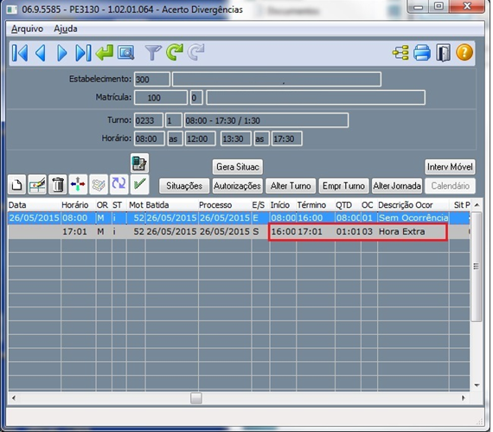Click the Data cell 26/05/2015 in first row
This screenshot has height=432, width=493.
pos(35,217)
